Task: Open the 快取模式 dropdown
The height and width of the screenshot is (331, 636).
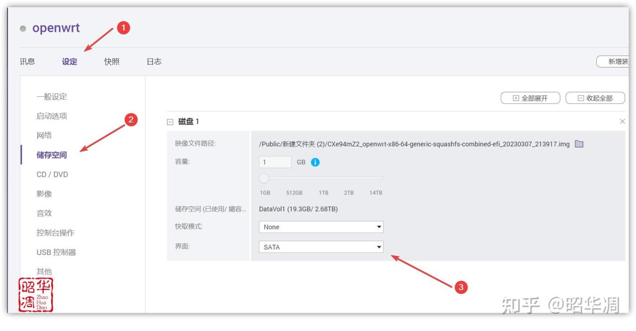Action: pyautogui.click(x=321, y=227)
